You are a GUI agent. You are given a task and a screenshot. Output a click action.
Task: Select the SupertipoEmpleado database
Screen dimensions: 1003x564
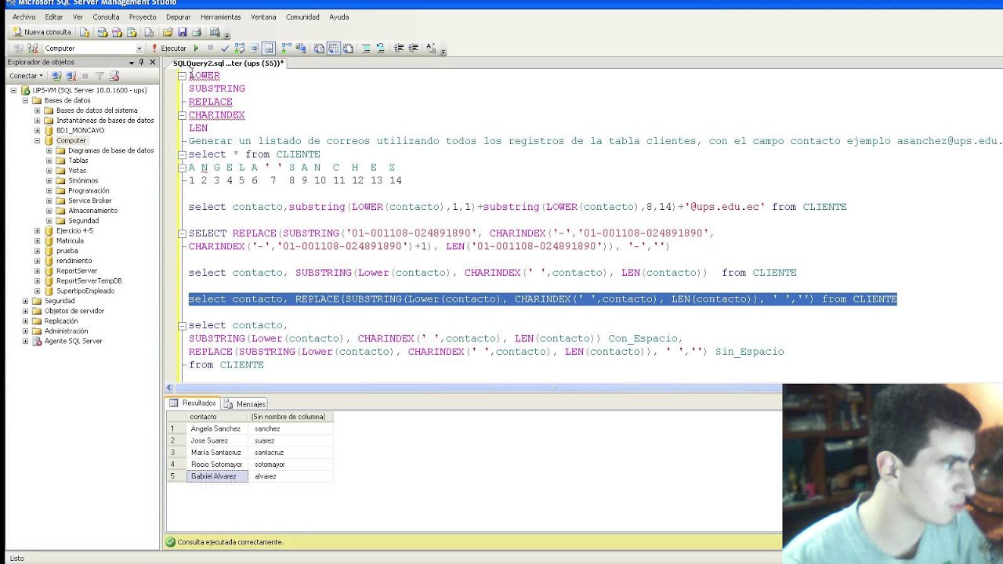[x=85, y=291]
